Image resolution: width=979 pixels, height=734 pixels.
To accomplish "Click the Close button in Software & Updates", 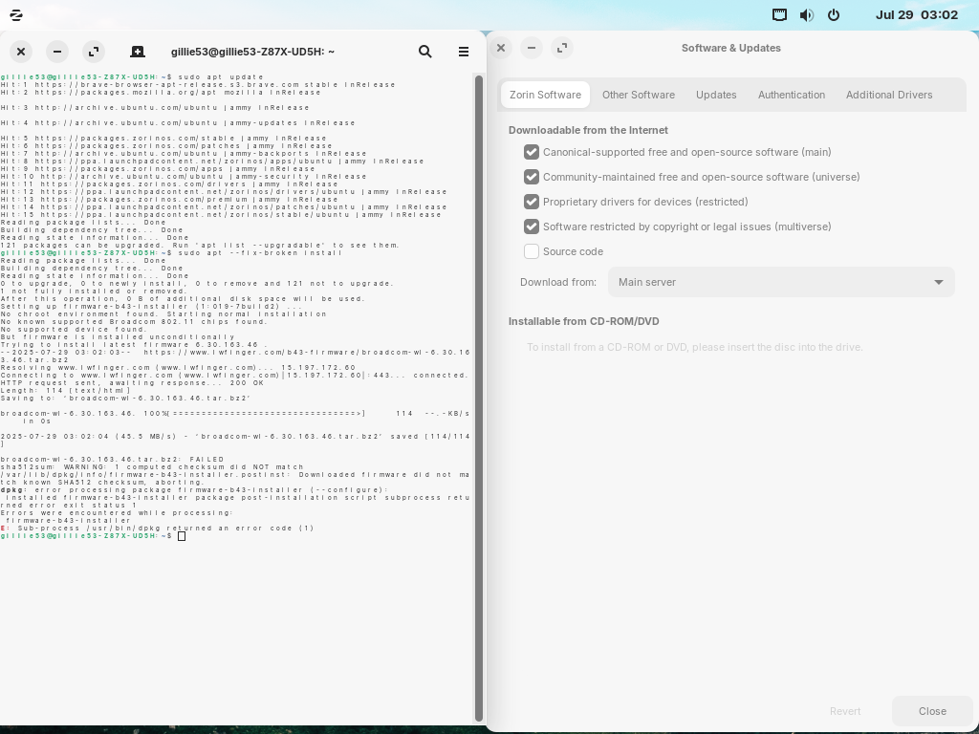I will coord(932,711).
